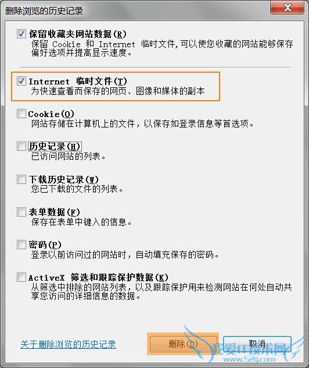Viewport: 309px width, 368px height.
Task: Click the 历史记录(H) label text
Action: tap(55, 147)
